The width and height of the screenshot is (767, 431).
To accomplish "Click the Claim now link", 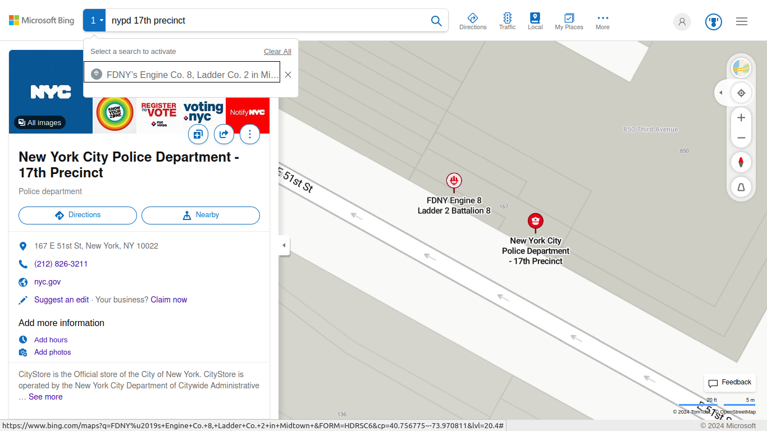I will click(x=169, y=300).
